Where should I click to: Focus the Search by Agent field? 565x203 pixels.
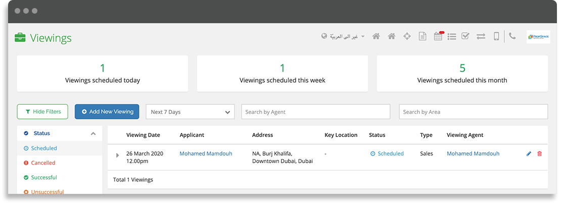pyautogui.click(x=316, y=112)
